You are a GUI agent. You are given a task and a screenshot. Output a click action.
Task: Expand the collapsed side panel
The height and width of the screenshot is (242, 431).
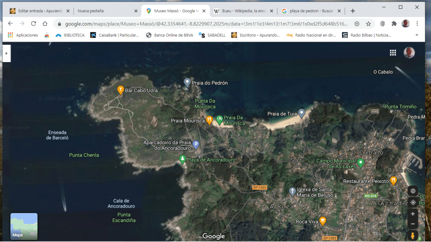6,53
